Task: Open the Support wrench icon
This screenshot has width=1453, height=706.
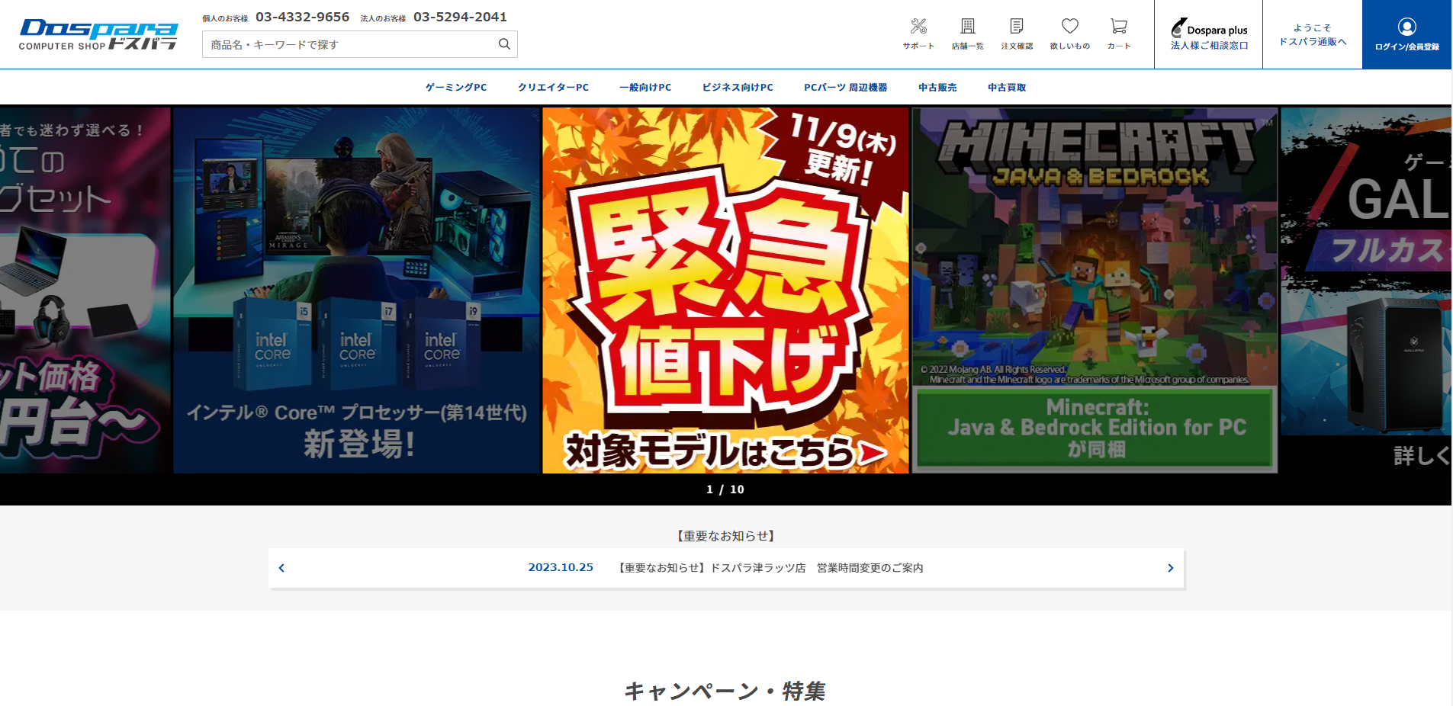Action: (x=918, y=28)
